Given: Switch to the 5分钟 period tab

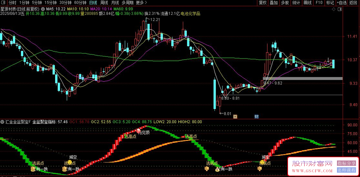Looking at the screenshot, I should [37, 3].
